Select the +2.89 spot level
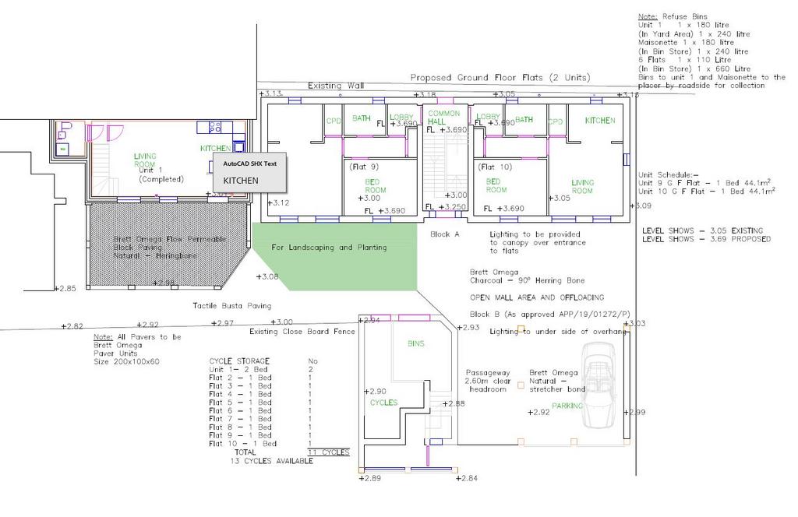This screenshot has height=517, width=798. 370,478
